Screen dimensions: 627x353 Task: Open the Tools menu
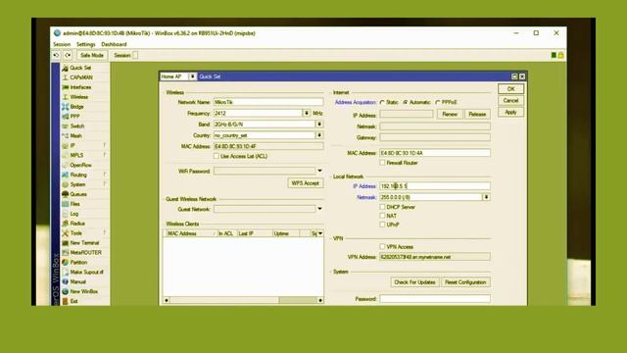(76, 233)
